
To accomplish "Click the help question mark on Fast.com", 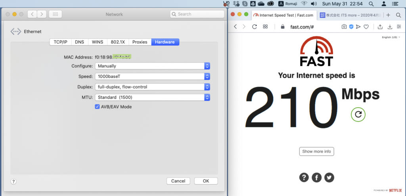I will coord(304,177).
